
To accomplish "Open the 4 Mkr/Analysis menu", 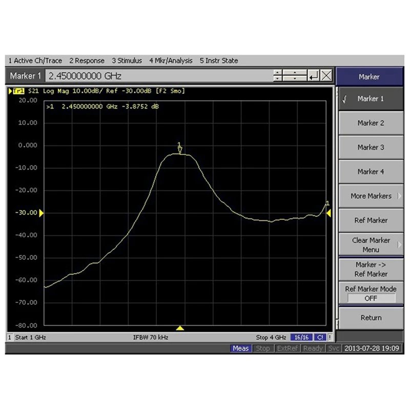I will tap(171, 60).
